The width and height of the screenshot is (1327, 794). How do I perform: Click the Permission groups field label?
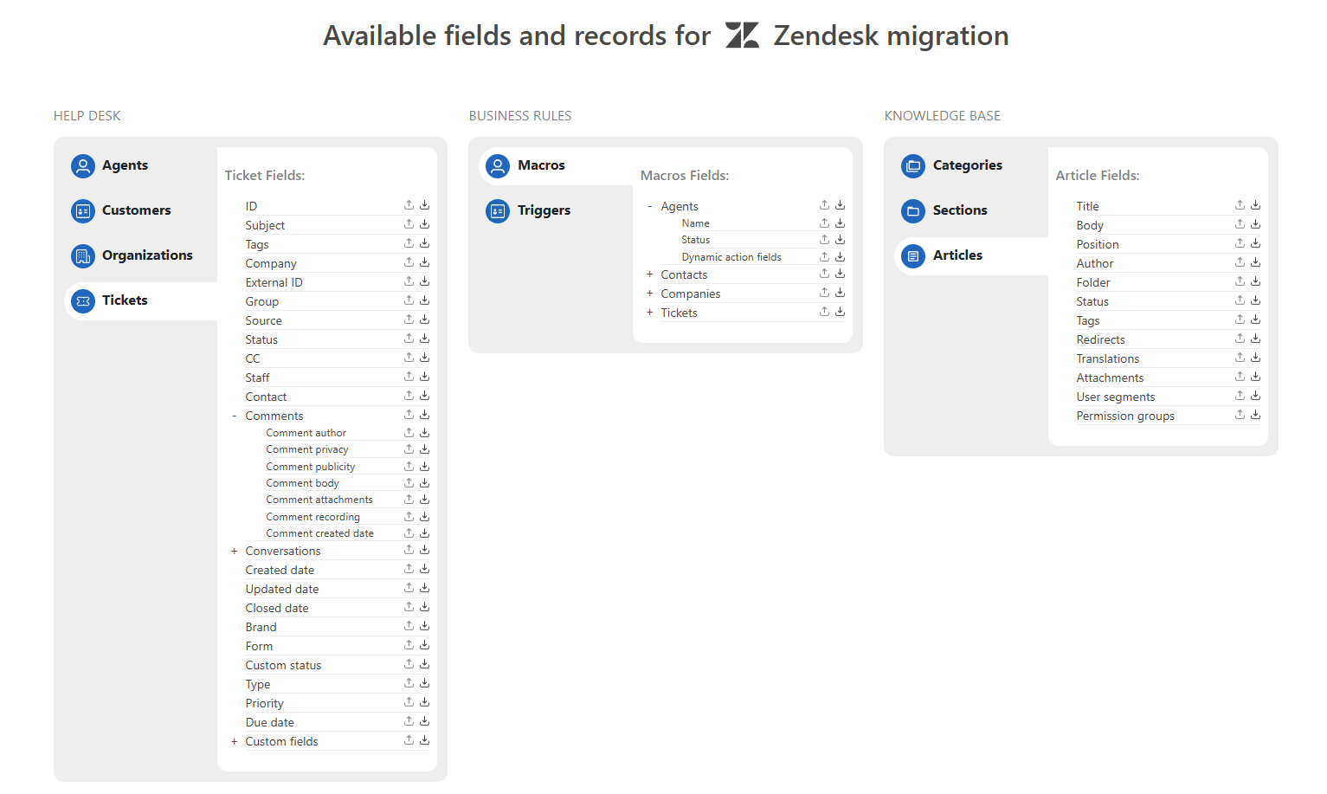1125,416
